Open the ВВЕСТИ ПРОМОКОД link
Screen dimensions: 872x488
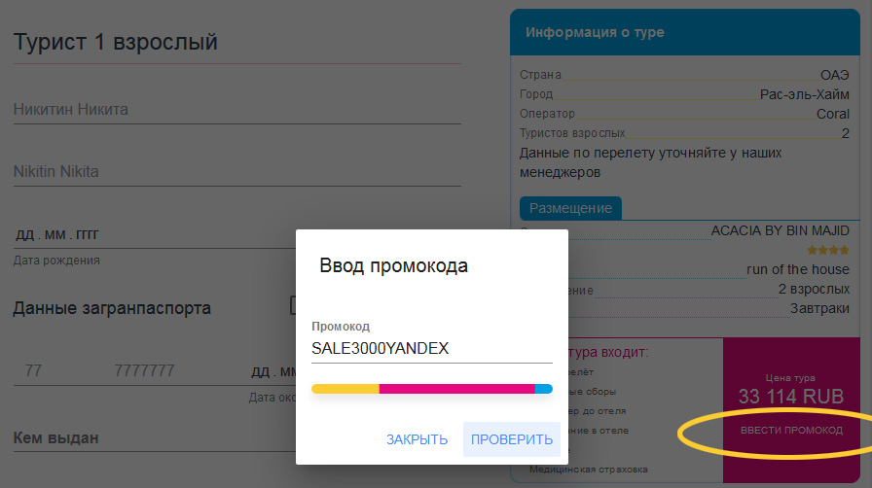click(x=789, y=431)
